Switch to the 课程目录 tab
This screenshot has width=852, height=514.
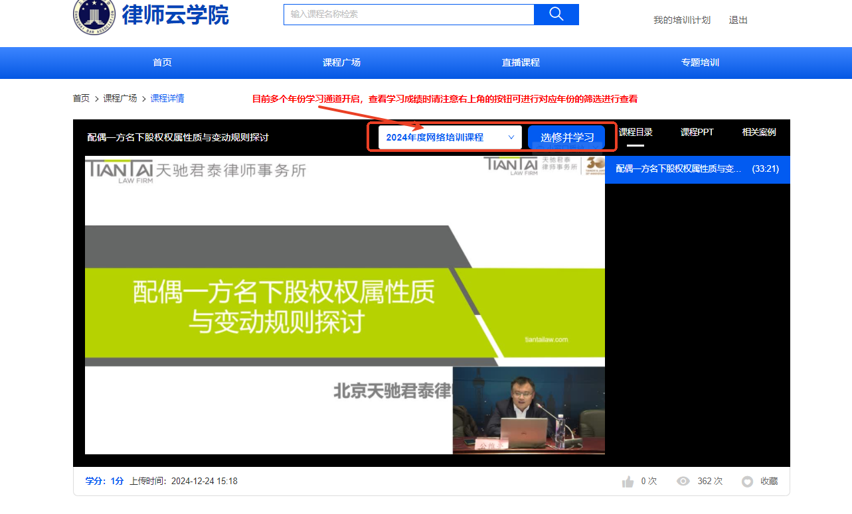pos(636,132)
